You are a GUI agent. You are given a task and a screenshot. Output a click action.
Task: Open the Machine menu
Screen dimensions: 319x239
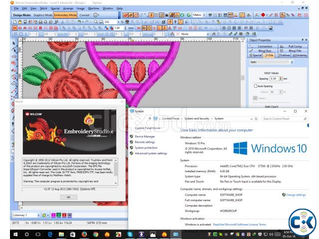tap(93, 8)
